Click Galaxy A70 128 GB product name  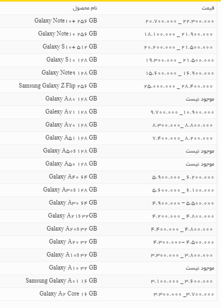tap(71, 124)
